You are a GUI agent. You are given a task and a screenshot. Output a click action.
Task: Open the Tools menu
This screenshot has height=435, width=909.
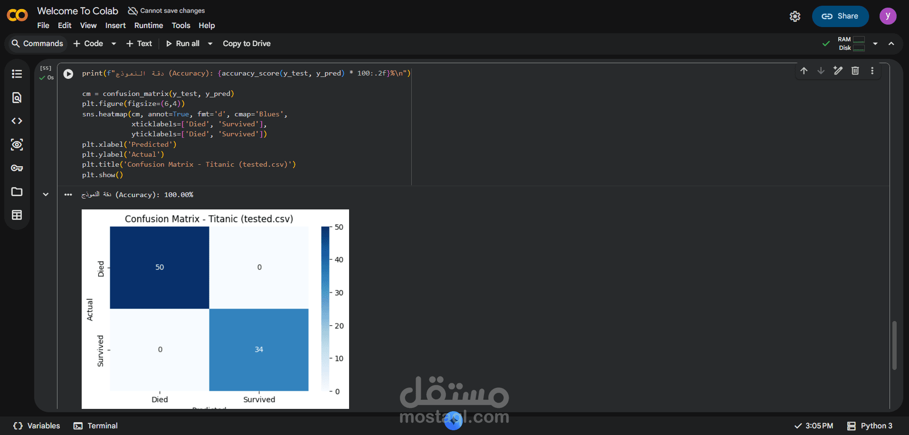pos(181,26)
